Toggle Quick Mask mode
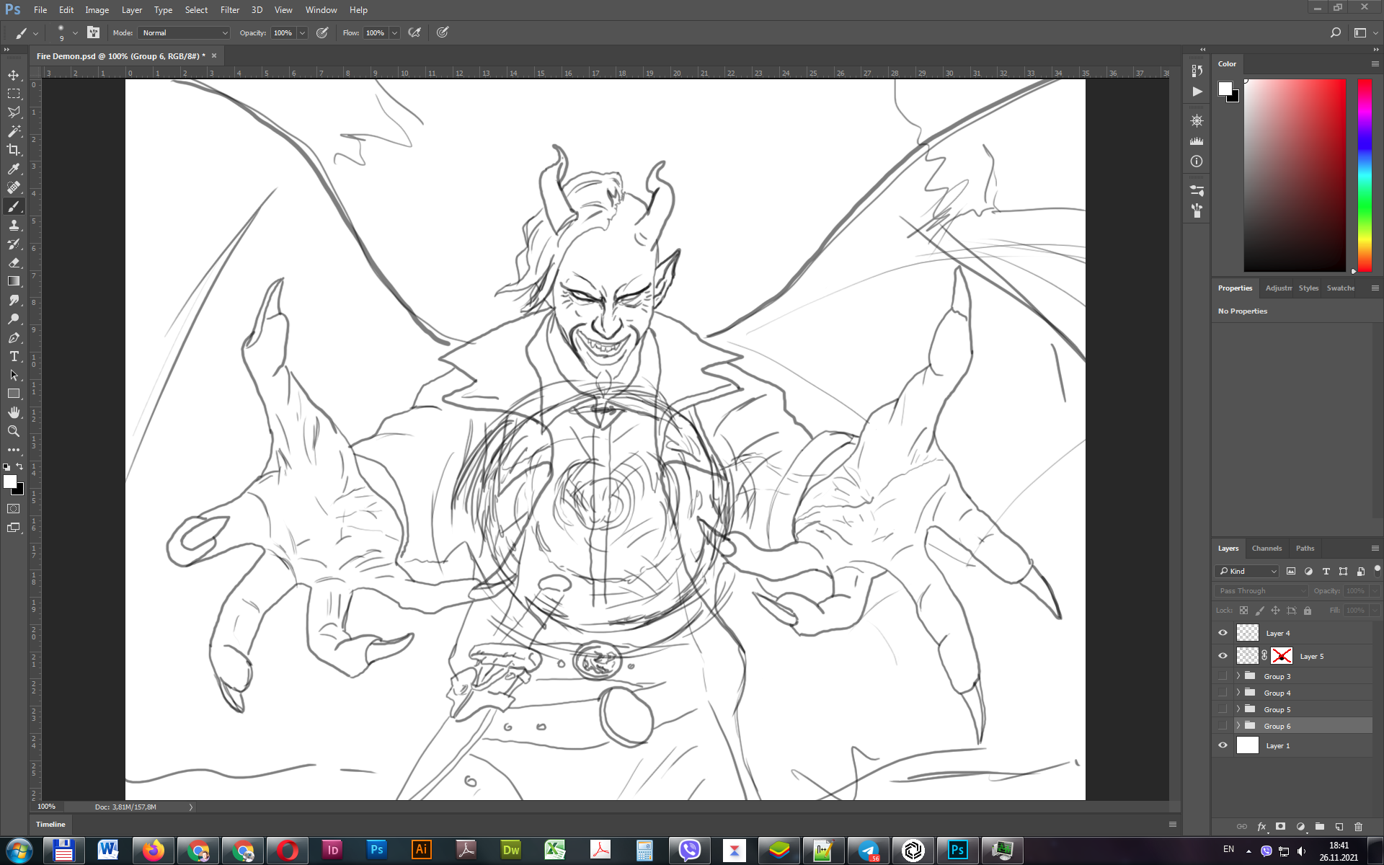Image resolution: width=1384 pixels, height=865 pixels. (14, 509)
